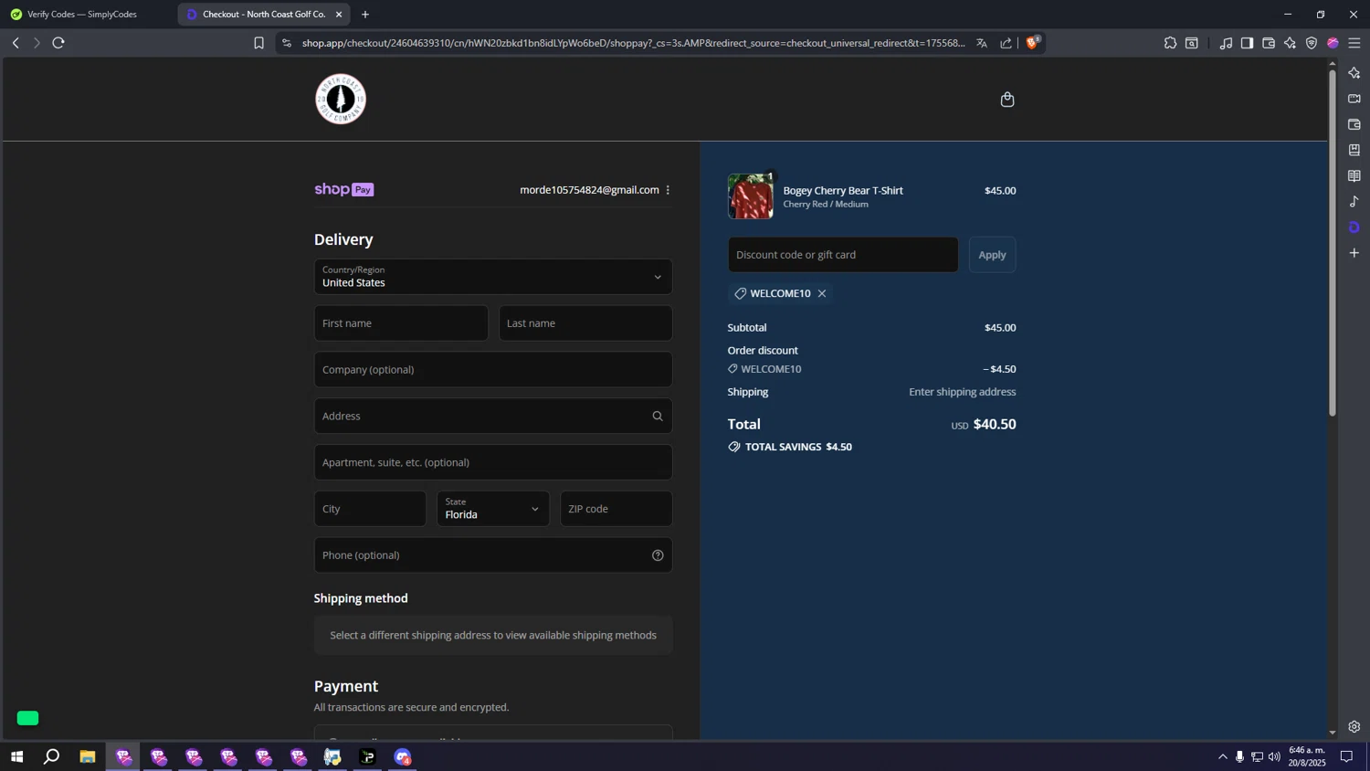
Task: Open the purple Shop icon in sidebar
Action: tap(1354, 227)
